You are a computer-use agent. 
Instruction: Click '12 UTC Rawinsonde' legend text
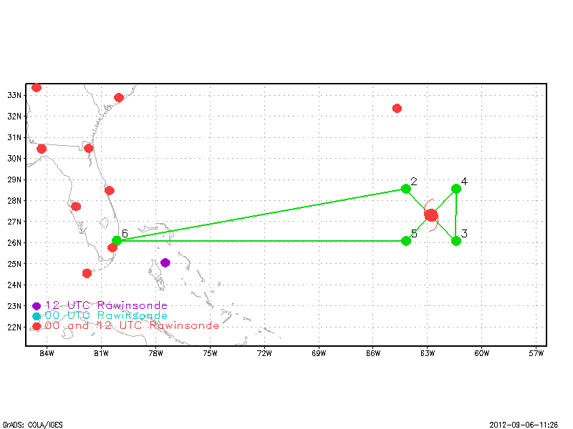tap(106, 305)
